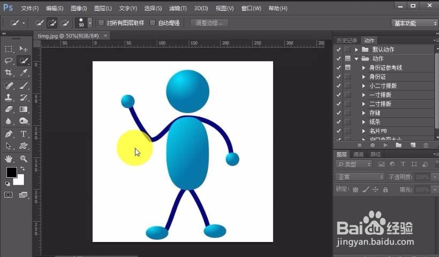Select the Path Selection tool
Image resolution: width=439 pixels, height=257 pixels.
pyautogui.click(x=9, y=146)
